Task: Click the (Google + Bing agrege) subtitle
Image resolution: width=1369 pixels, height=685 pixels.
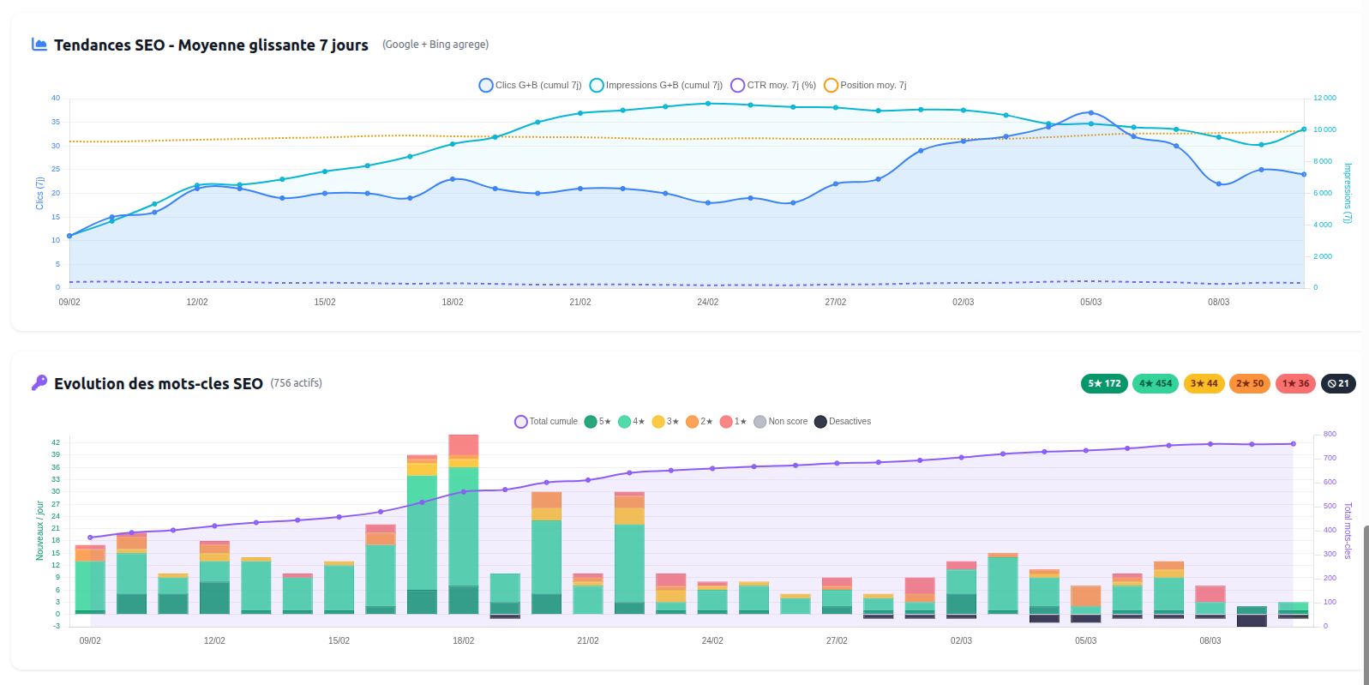Action: point(435,44)
